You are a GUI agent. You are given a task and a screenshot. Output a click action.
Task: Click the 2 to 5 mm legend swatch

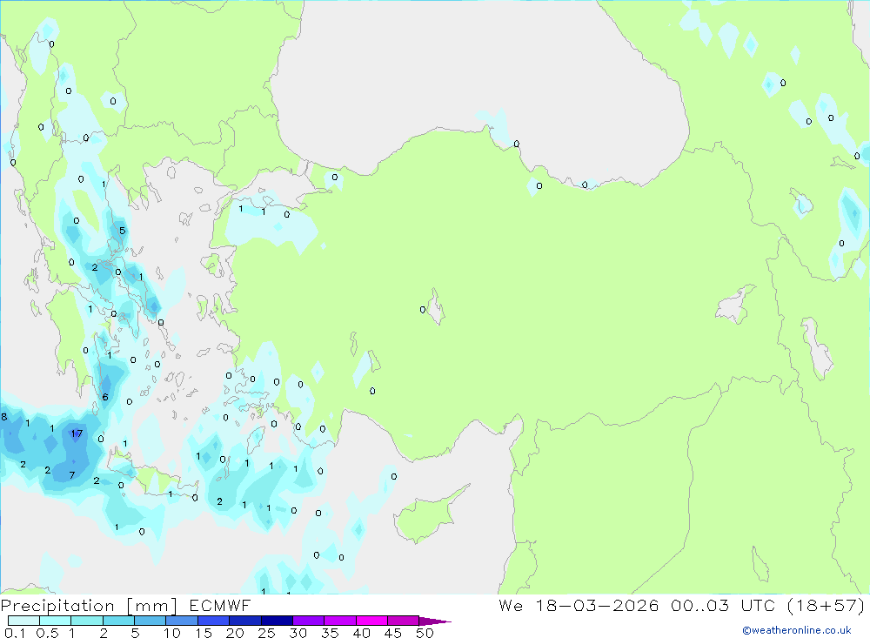(x=118, y=621)
